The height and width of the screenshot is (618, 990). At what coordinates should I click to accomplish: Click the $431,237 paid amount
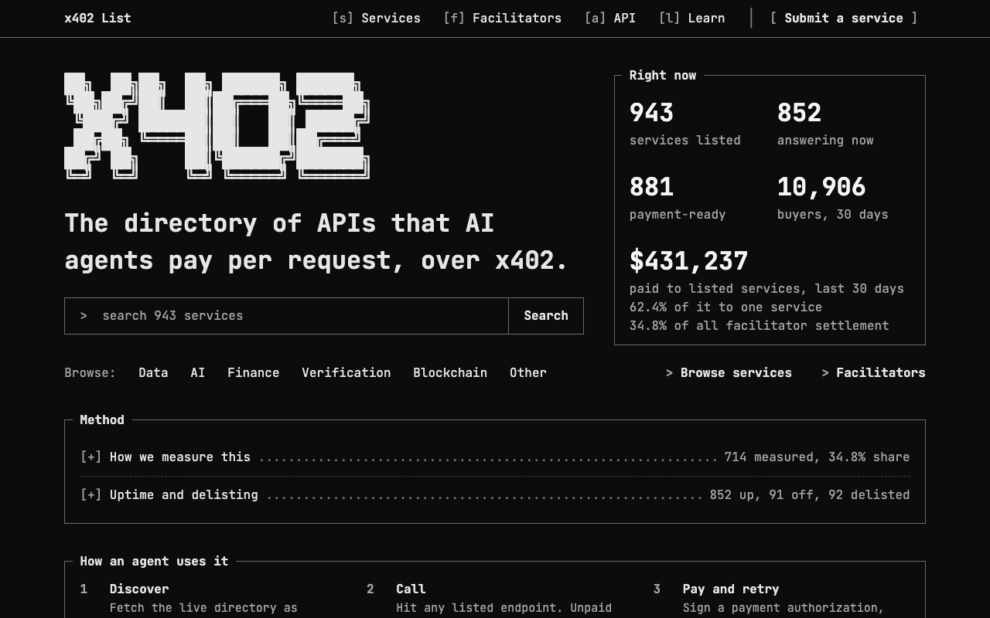(x=688, y=261)
